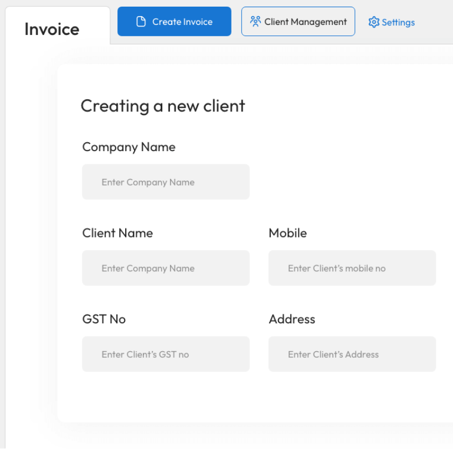
Task: Click the Company Name field label
Action: click(x=128, y=147)
